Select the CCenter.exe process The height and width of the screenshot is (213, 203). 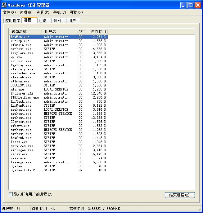click(59, 122)
